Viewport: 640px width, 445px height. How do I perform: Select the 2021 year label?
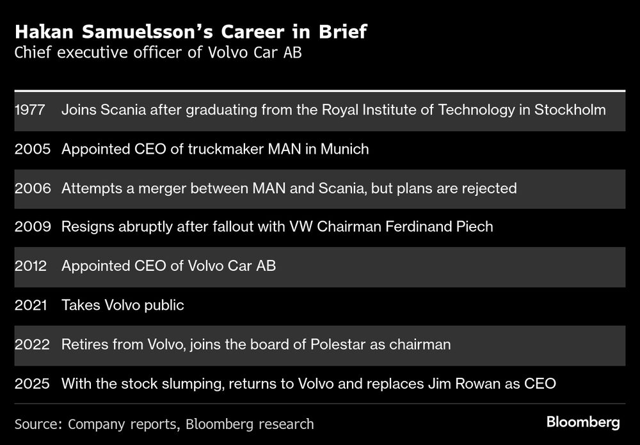coord(30,305)
